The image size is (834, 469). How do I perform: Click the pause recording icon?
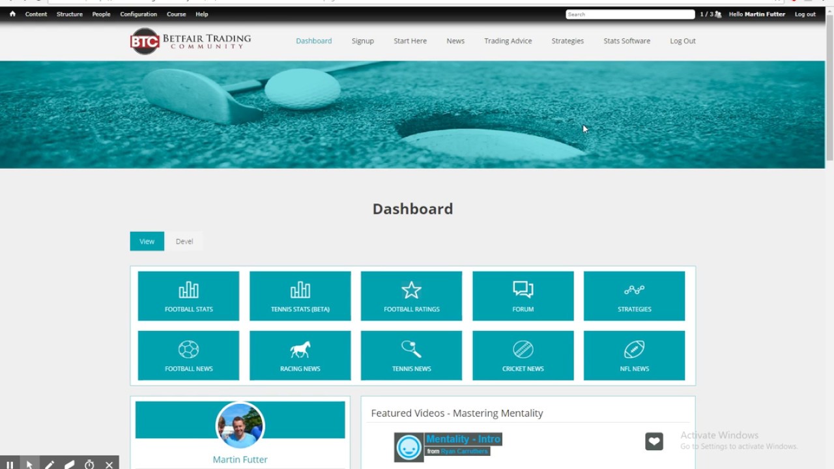coord(10,464)
